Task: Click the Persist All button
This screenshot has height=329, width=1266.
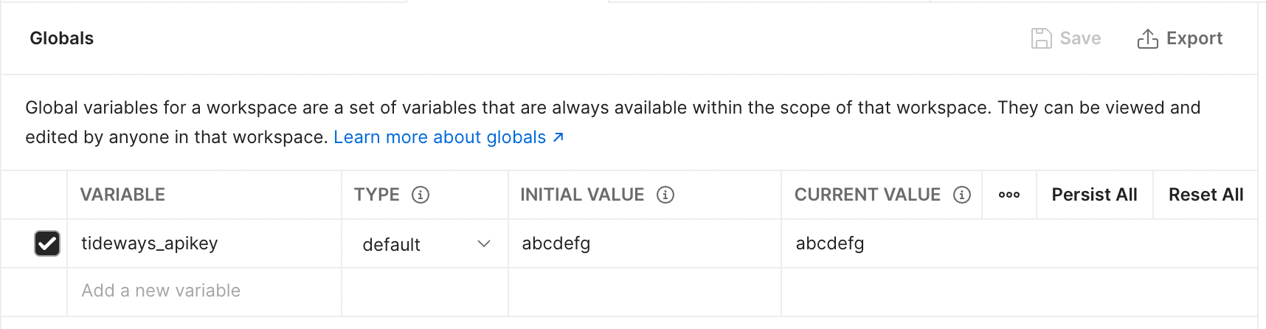Action: click(1094, 195)
